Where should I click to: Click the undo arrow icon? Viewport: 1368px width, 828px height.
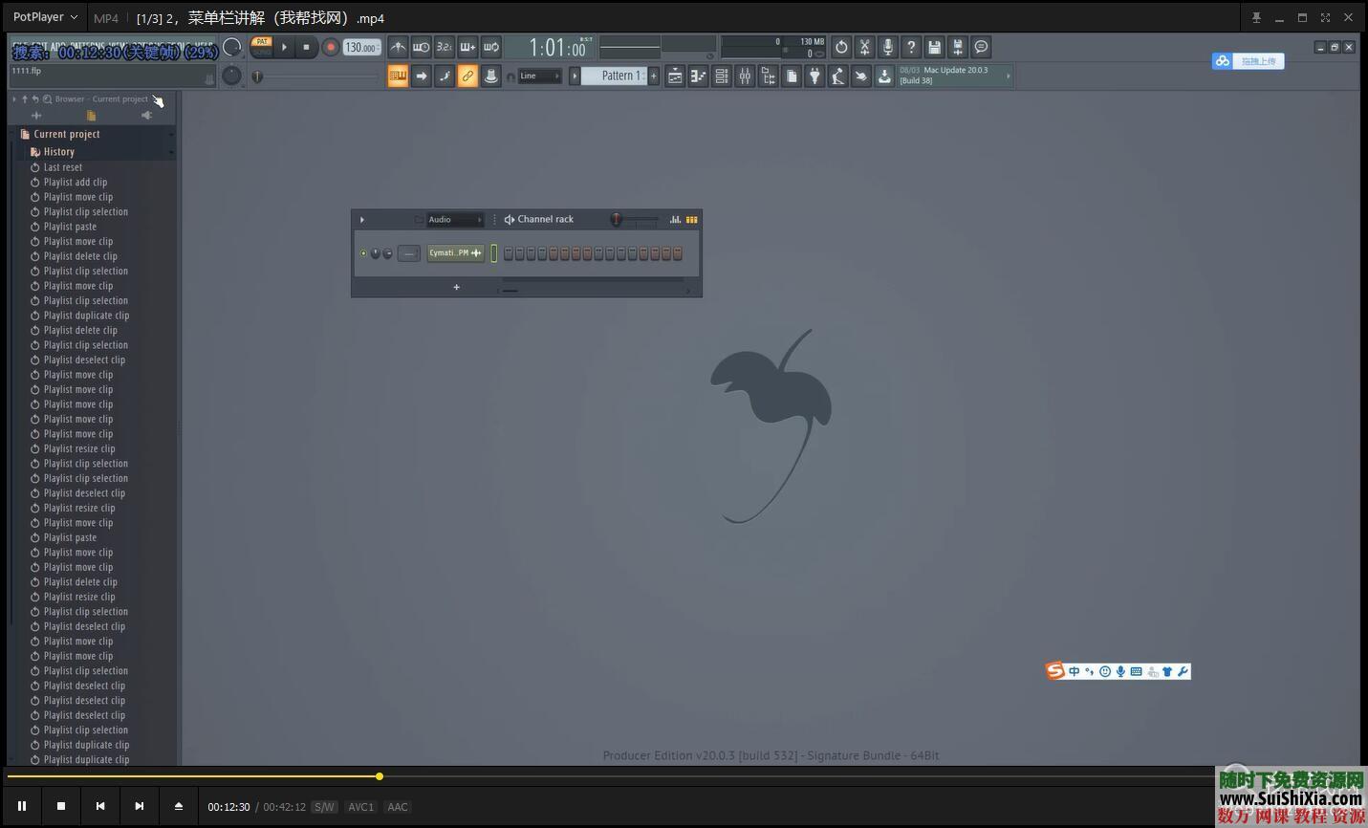tap(841, 47)
